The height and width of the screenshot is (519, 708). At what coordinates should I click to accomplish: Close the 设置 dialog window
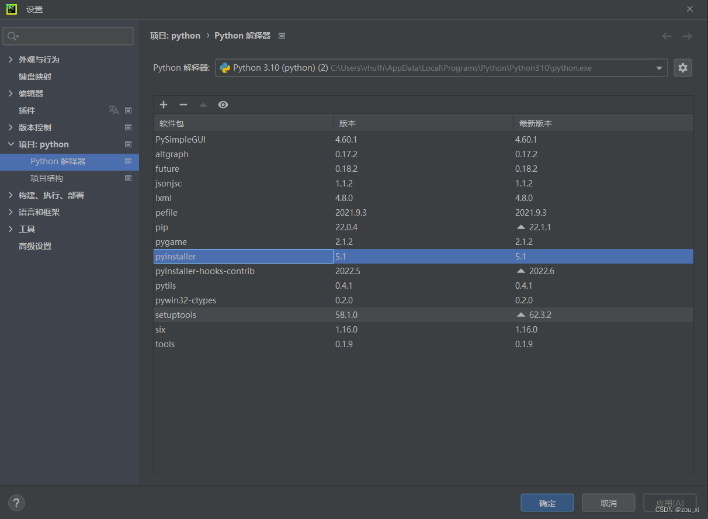tap(690, 9)
